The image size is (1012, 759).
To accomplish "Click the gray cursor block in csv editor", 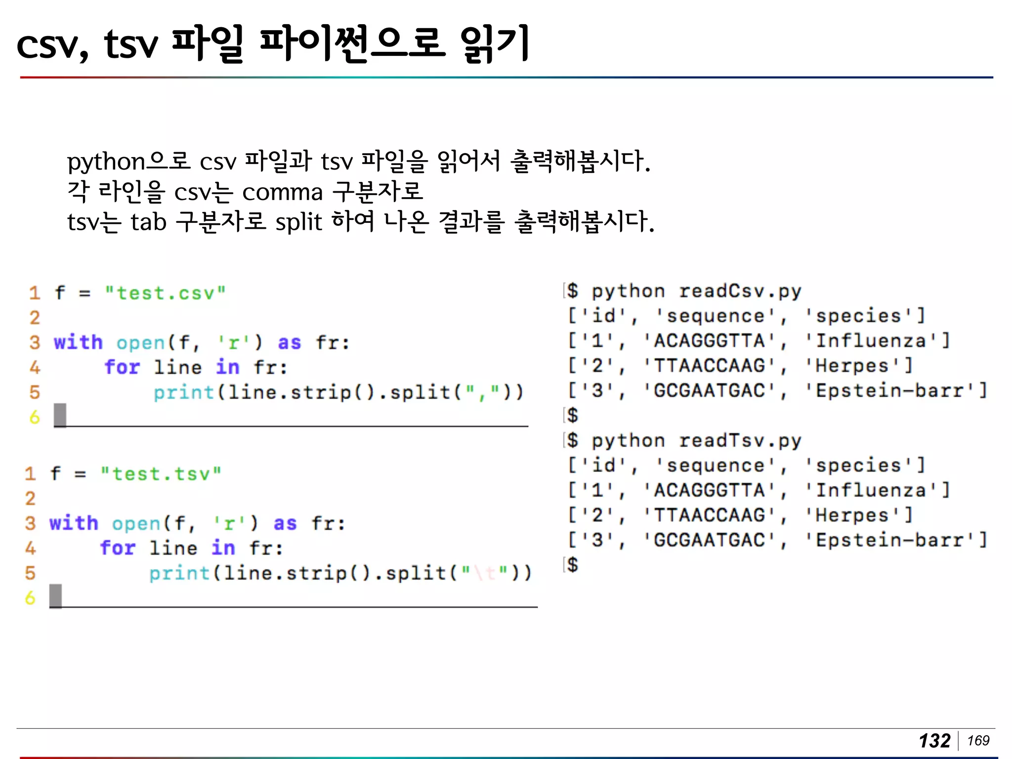I will click(60, 415).
